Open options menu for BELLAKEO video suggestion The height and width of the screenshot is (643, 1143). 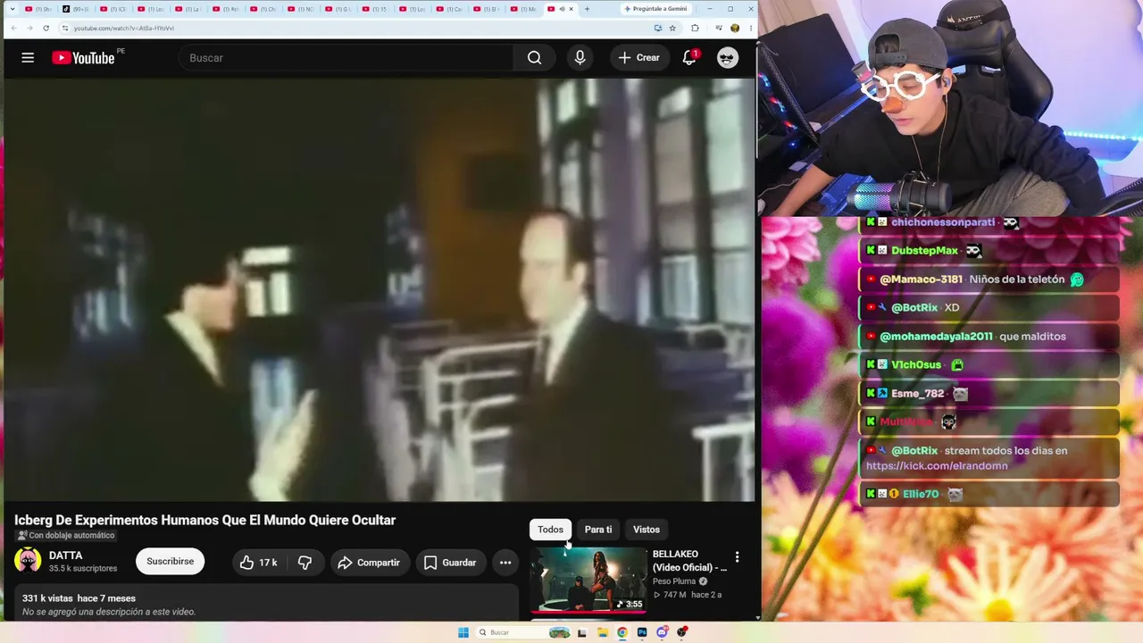tap(737, 556)
